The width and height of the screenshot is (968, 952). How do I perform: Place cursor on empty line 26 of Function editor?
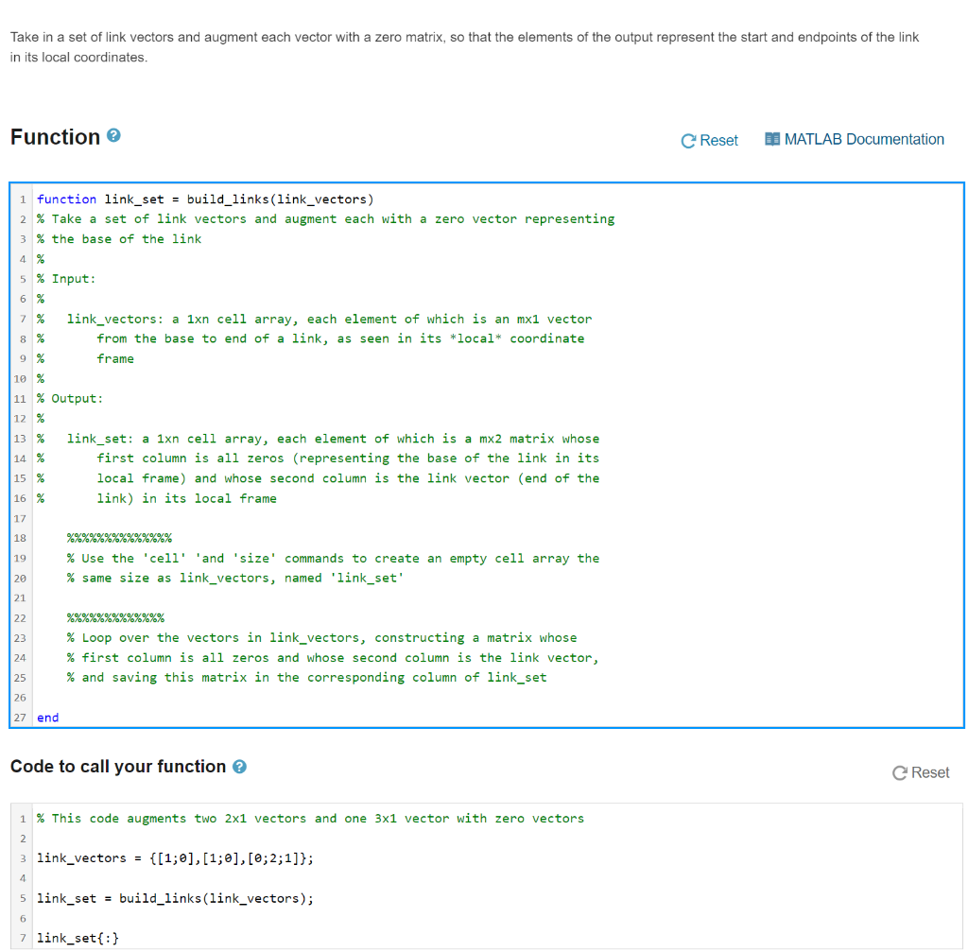point(498,697)
